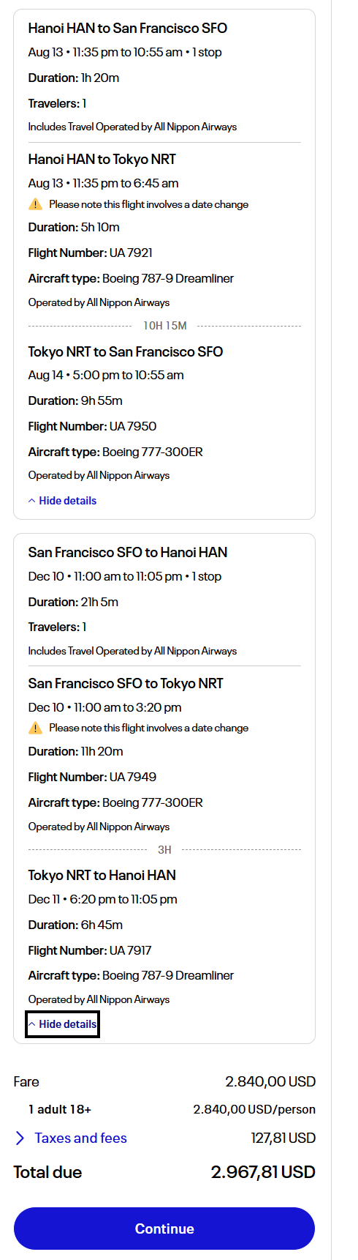Click the Tokyo NRT to Hanoi HAN segment title
Screen dimensions: 358x1260
tap(102, 875)
